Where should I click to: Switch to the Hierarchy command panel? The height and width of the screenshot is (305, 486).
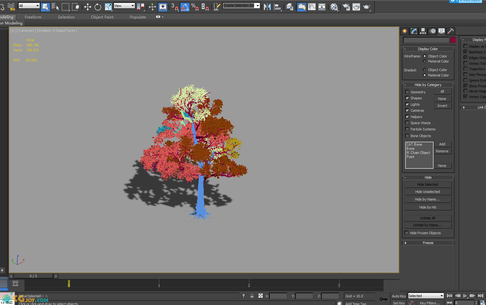(x=423, y=31)
